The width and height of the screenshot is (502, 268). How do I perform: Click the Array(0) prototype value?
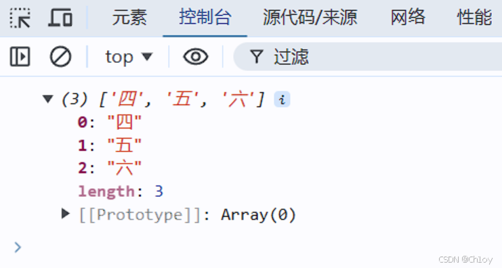(258, 215)
